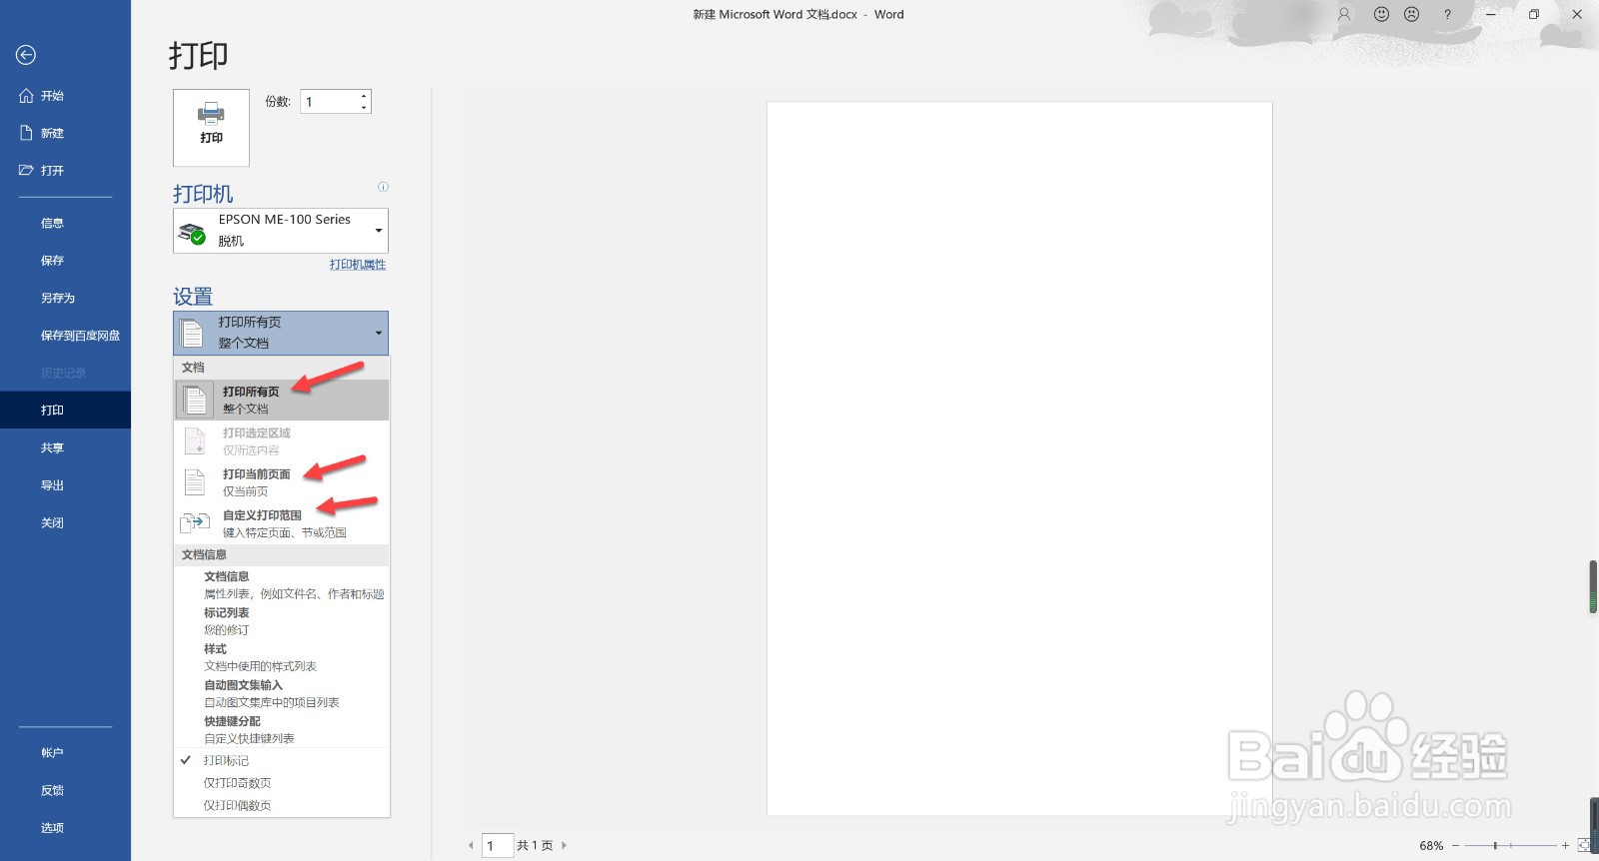Choose 自定义打印范围 in the list
Image resolution: width=1599 pixels, height=861 pixels.
tap(281, 523)
